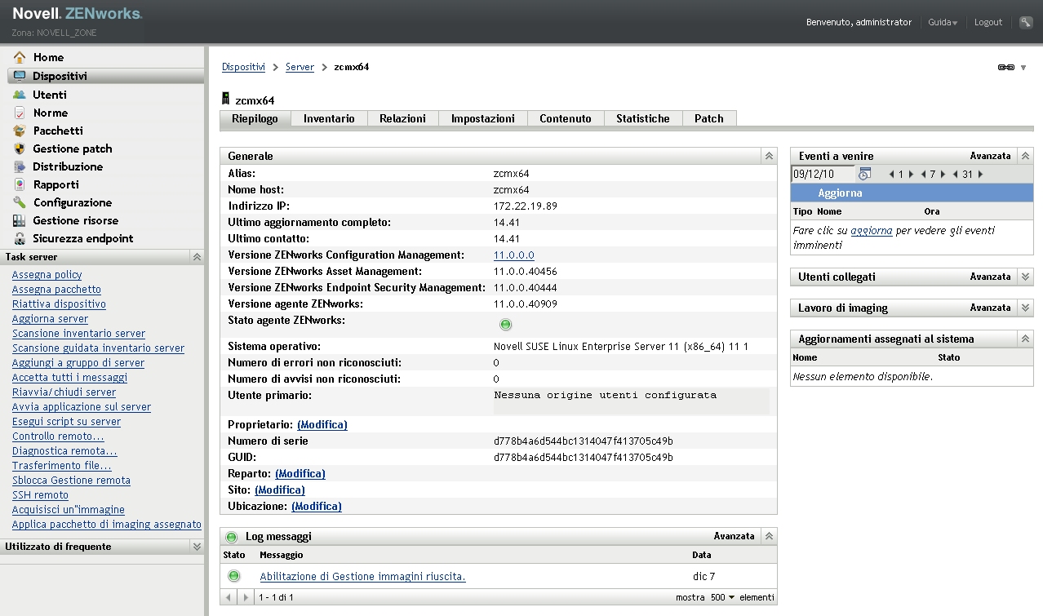
Task: Open the Home section via house icon
Action: click(x=20, y=57)
